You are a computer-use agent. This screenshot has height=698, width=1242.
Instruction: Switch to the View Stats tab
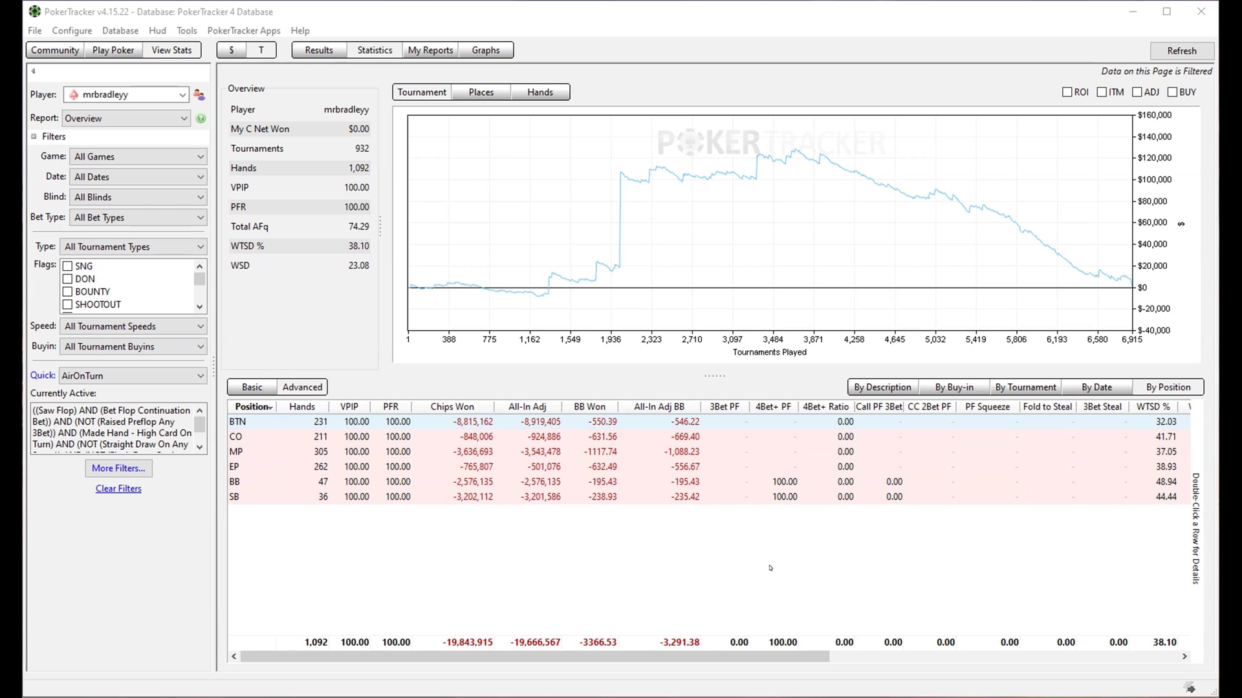pos(171,50)
